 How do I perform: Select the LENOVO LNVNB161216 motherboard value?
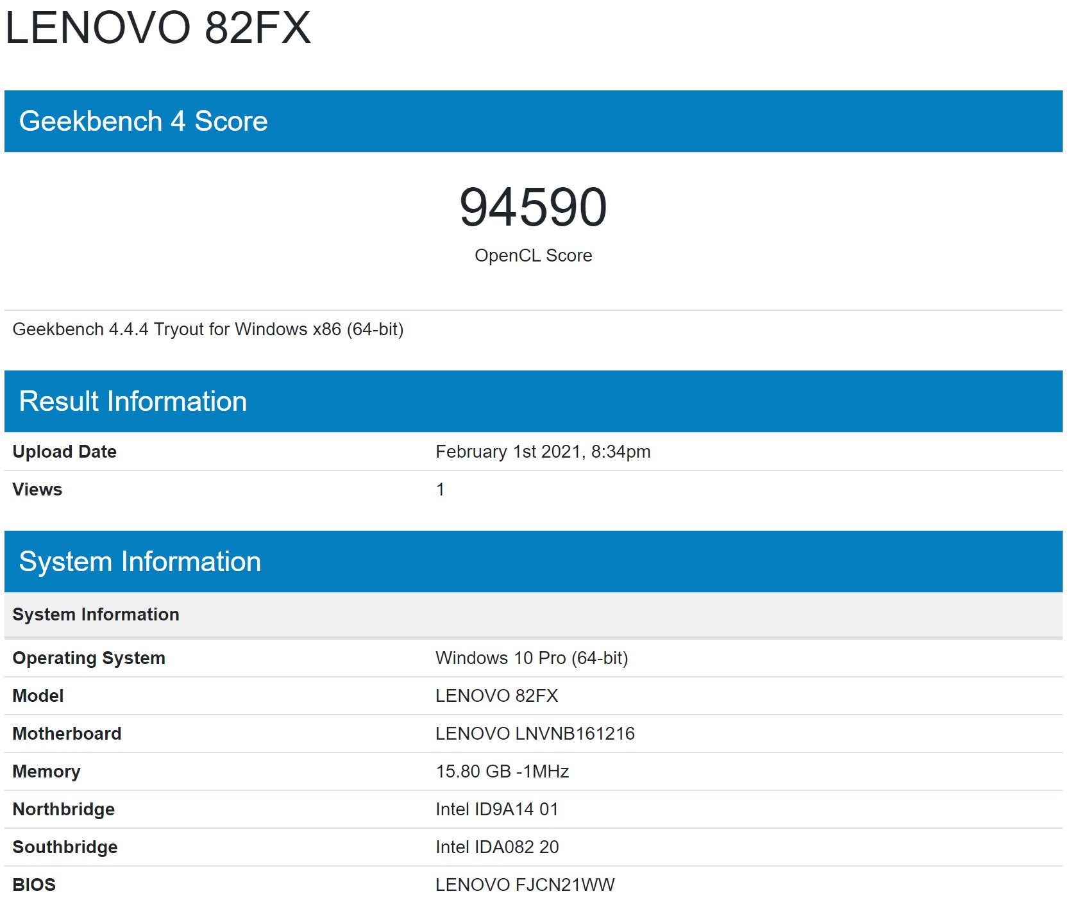tap(535, 733)
